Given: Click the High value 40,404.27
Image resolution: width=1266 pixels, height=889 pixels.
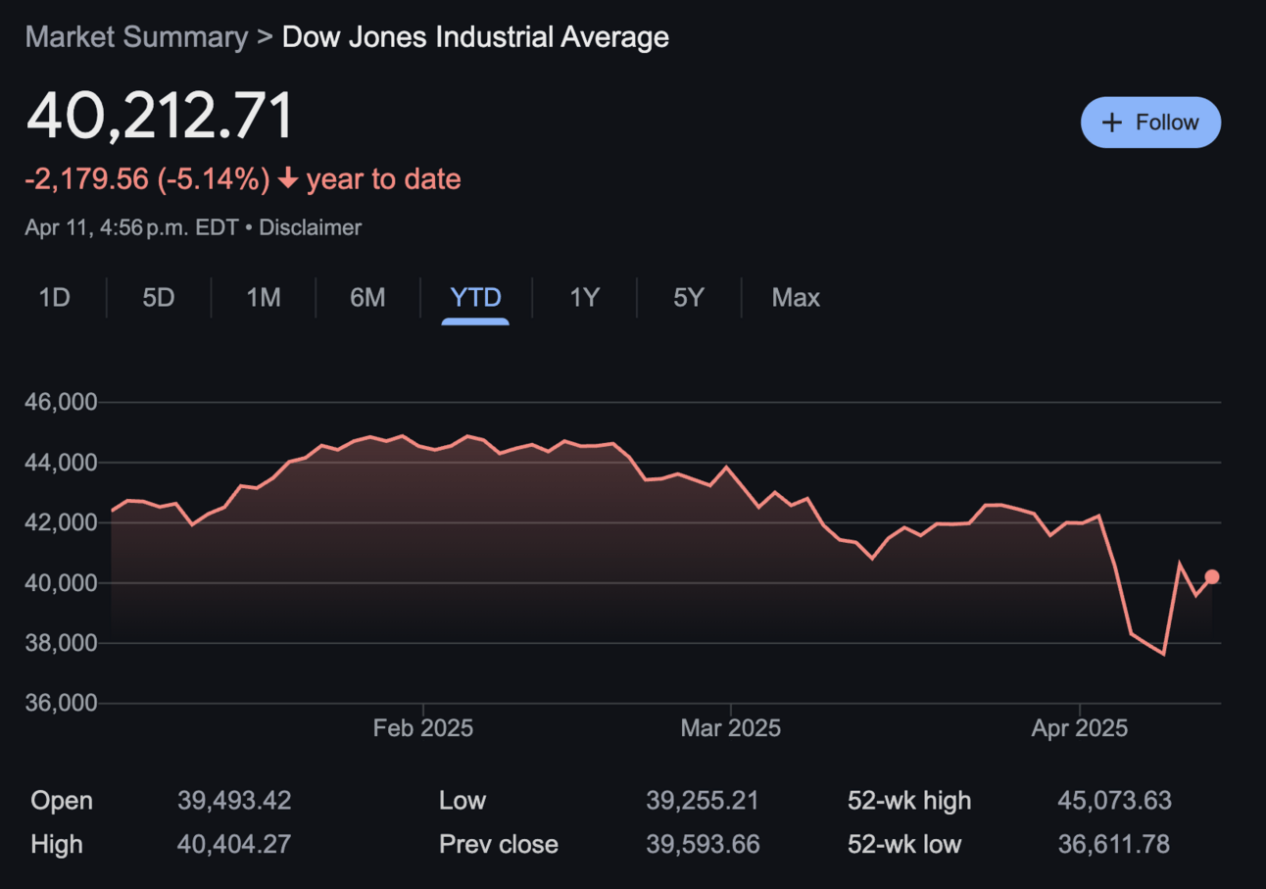Looking at the screenshot, I should click(234, 844).
